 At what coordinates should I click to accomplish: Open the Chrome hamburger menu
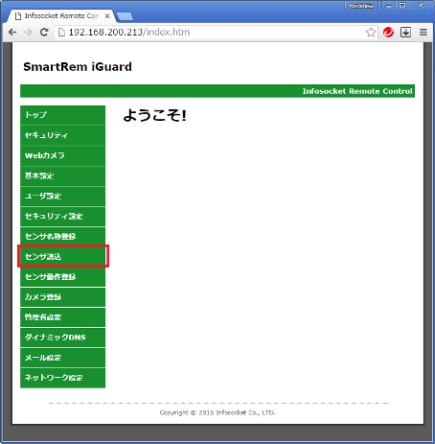click(x=424, y=33)
